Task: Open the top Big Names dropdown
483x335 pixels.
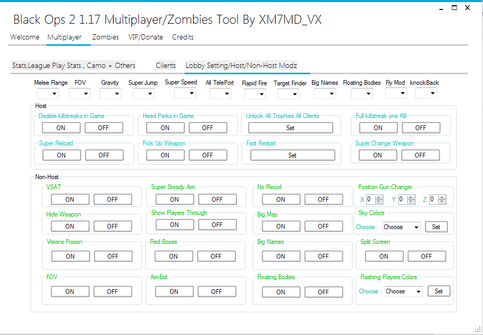Action: point(325,93)
